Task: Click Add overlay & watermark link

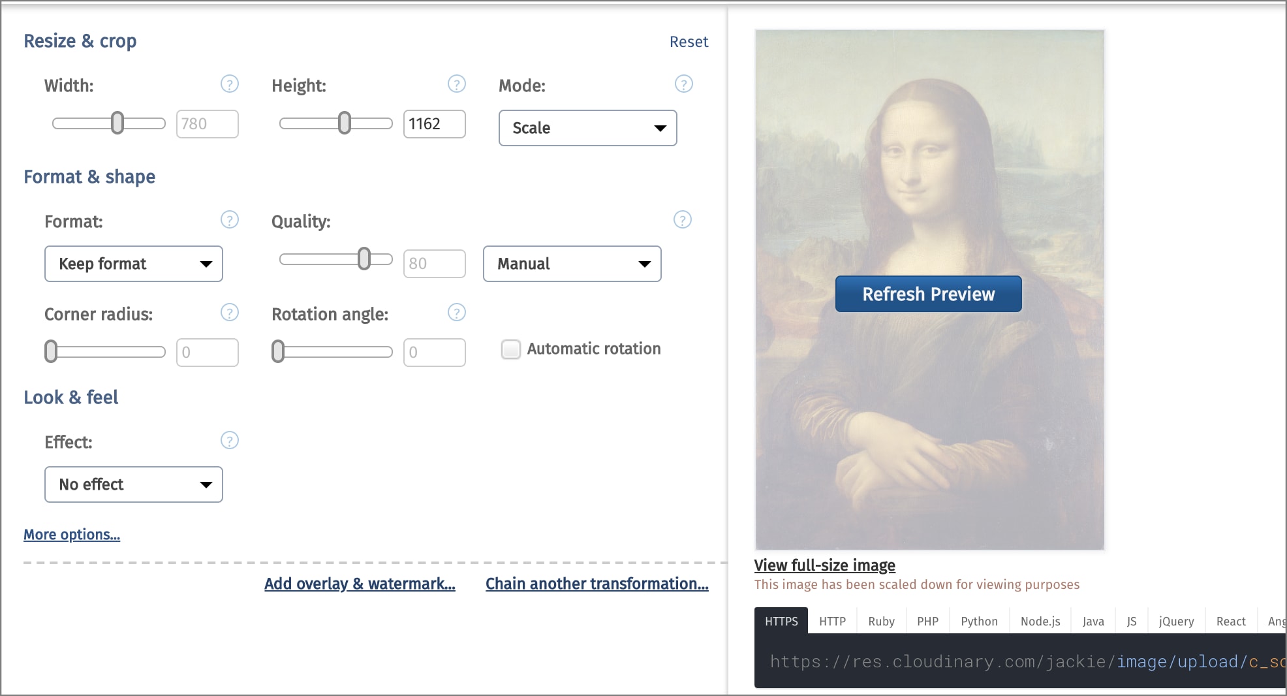Action: pyautogui.click(x=360, y=584)
